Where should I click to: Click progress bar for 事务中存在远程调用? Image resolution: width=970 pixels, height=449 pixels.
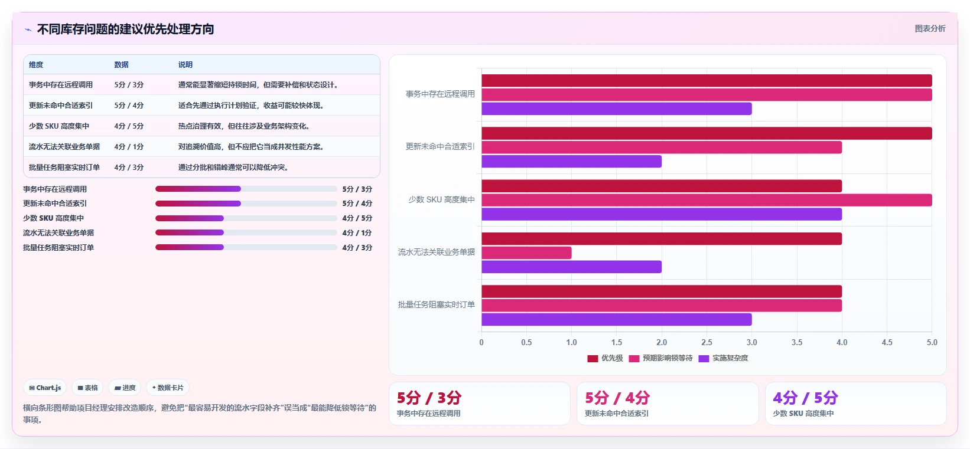pos(246,189)
